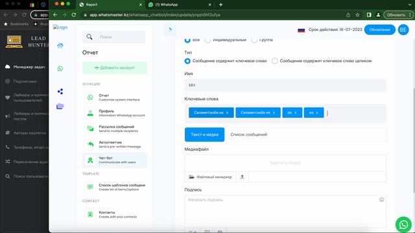The width and height of the screenshot is (415, 233).
Task: Click the WhatsApp icon beside Отчет item
Action: [90, 97]
